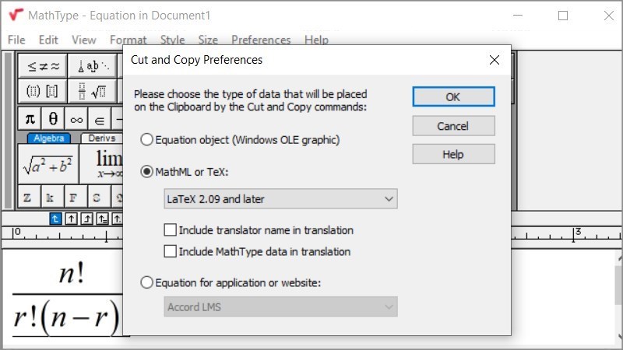Open the View menu
This screenshot has width=623, height=350.
(84, 40)
